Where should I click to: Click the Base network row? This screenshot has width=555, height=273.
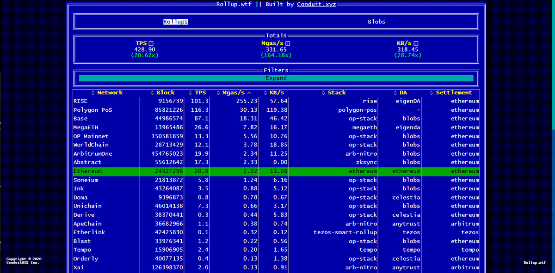pos(276,119)
